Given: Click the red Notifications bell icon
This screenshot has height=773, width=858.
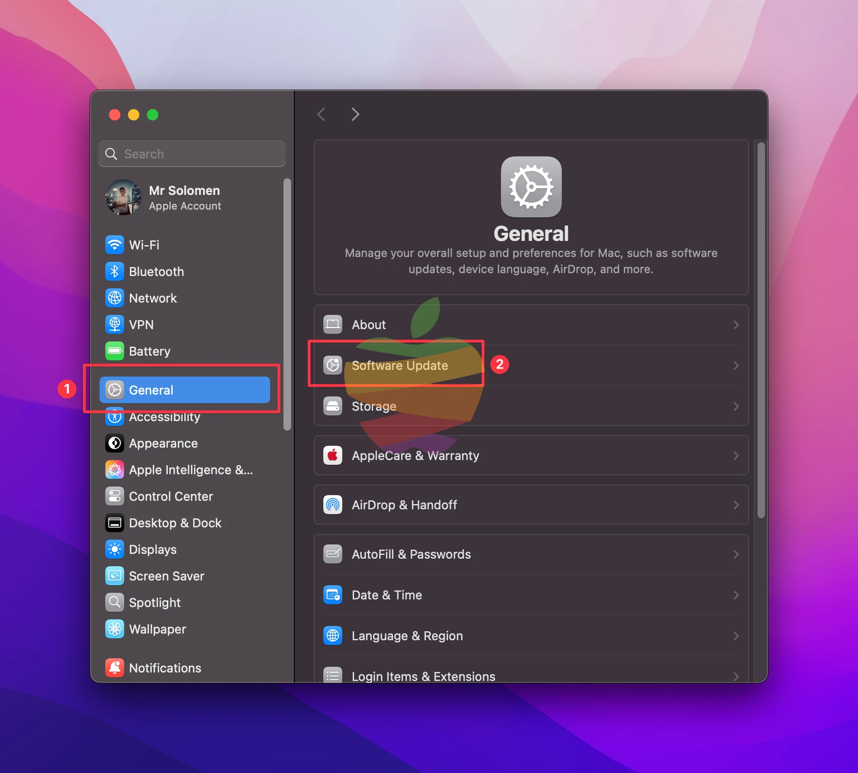Looking at the screenshot, I should 115,668.
